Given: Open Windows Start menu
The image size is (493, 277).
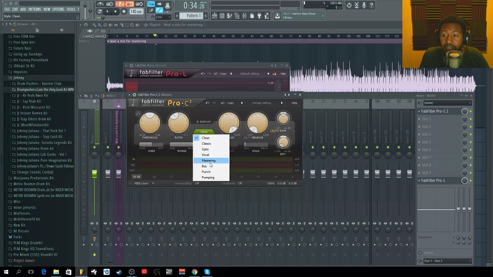Looking at the screenshot, I should click(x=6, y=272).
